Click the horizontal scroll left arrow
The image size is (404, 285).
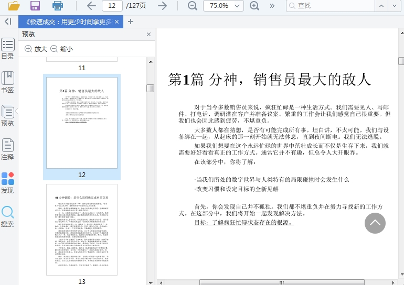coord(161,283)
